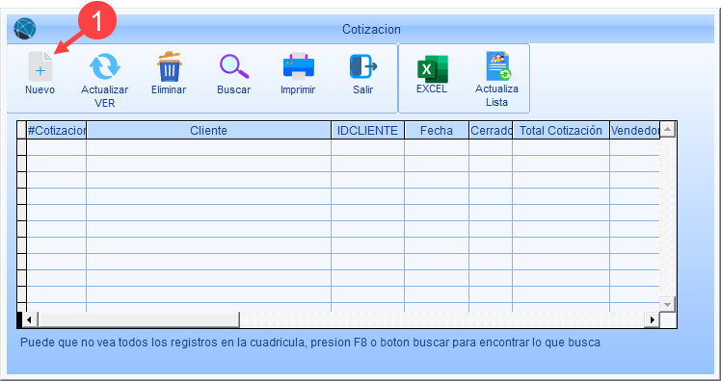Click horizontal scrollbar right arrow
The width and height of the screenshot is (721, 381).
652,319
